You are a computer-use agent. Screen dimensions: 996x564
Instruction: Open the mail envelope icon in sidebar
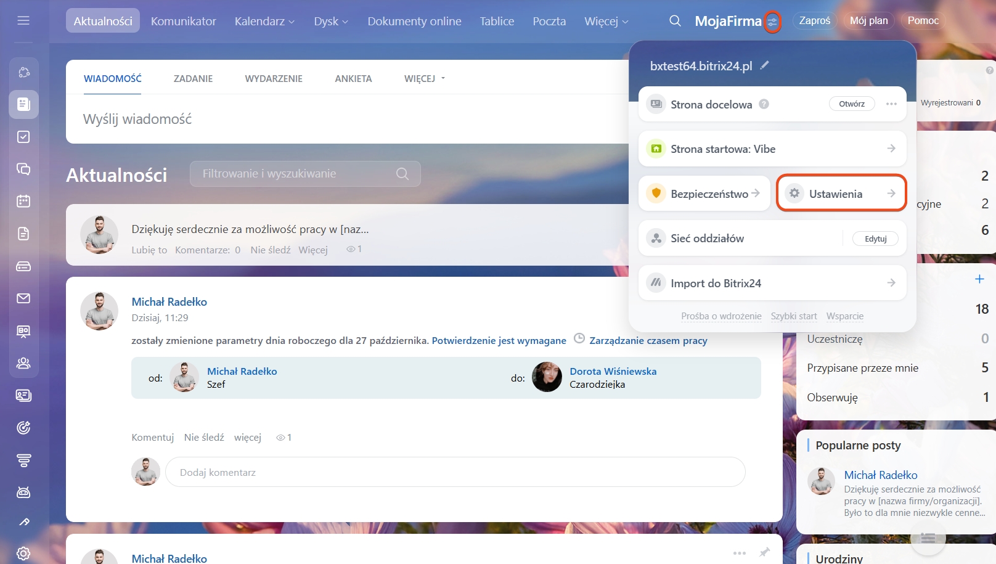pos(23,298)
